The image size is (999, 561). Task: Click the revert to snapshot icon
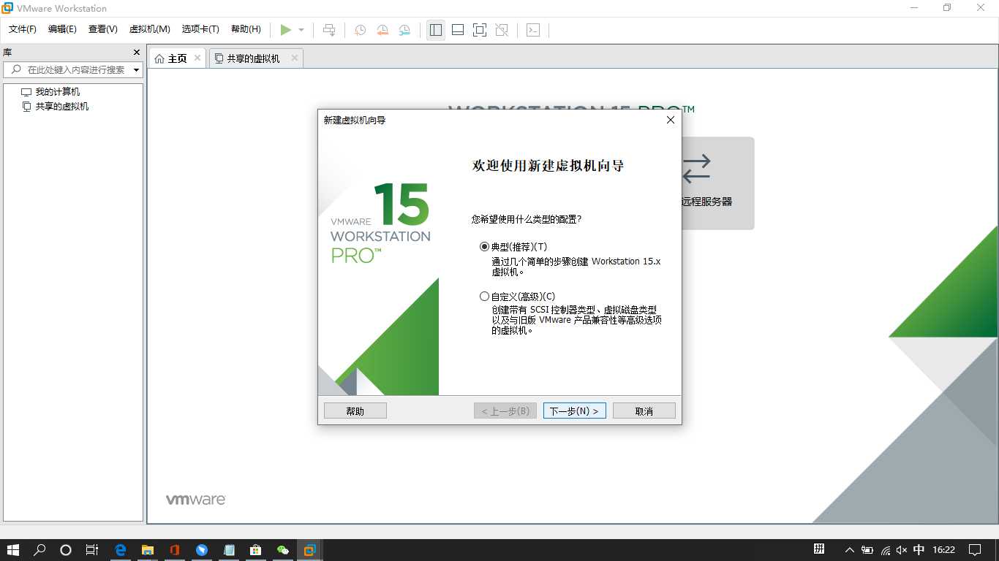pos(382,30)
